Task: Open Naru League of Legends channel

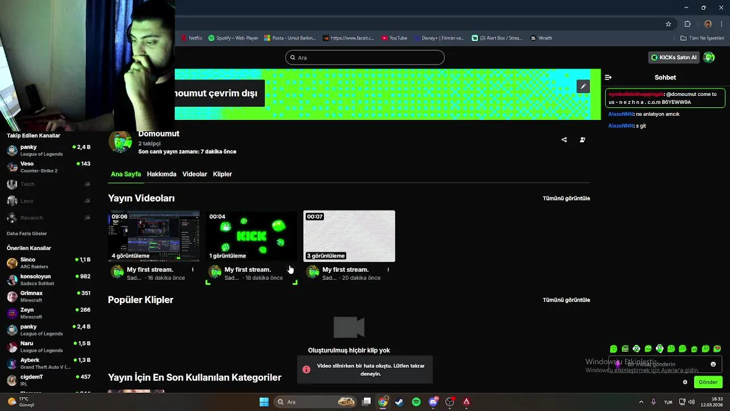Action: tap(48, 346)
